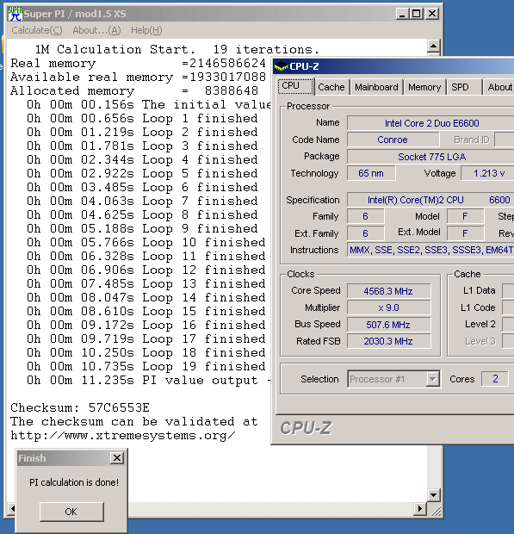Click the Name field Intel Core 2 Duo E6600
The width and height of the screenshot is (514, 534).
431,123
